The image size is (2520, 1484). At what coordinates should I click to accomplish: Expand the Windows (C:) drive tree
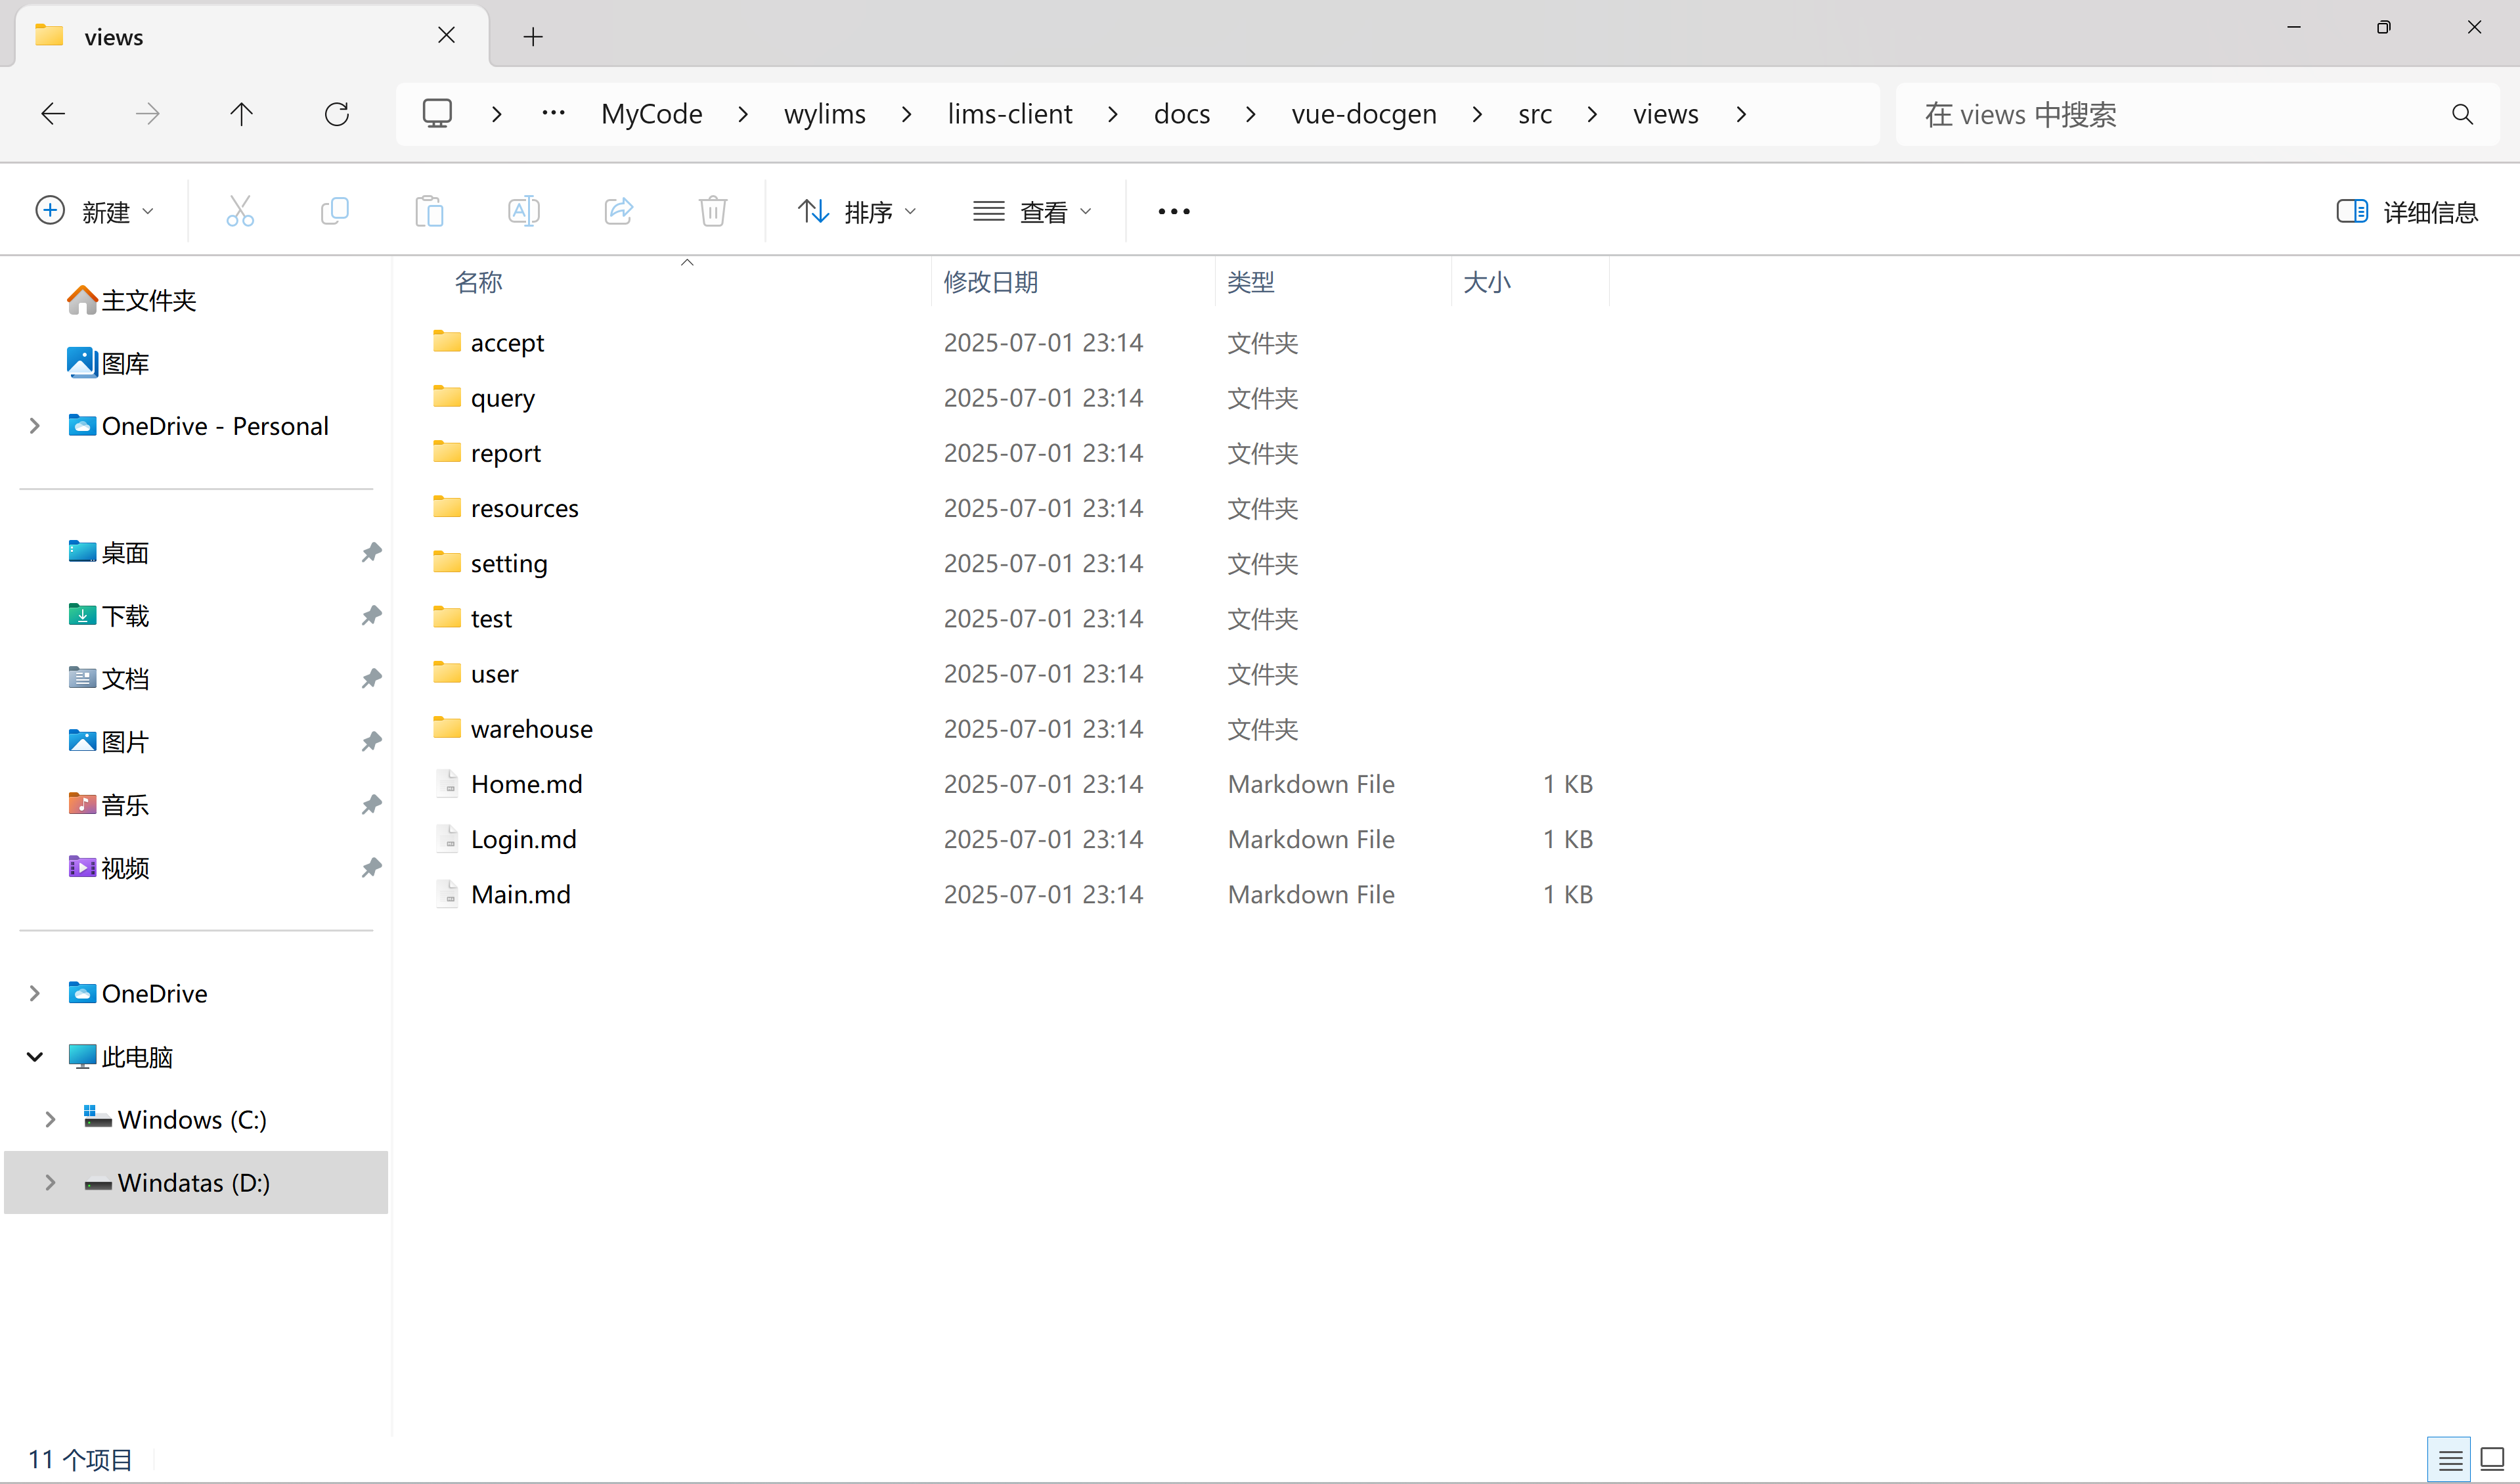click(50, 1119)
